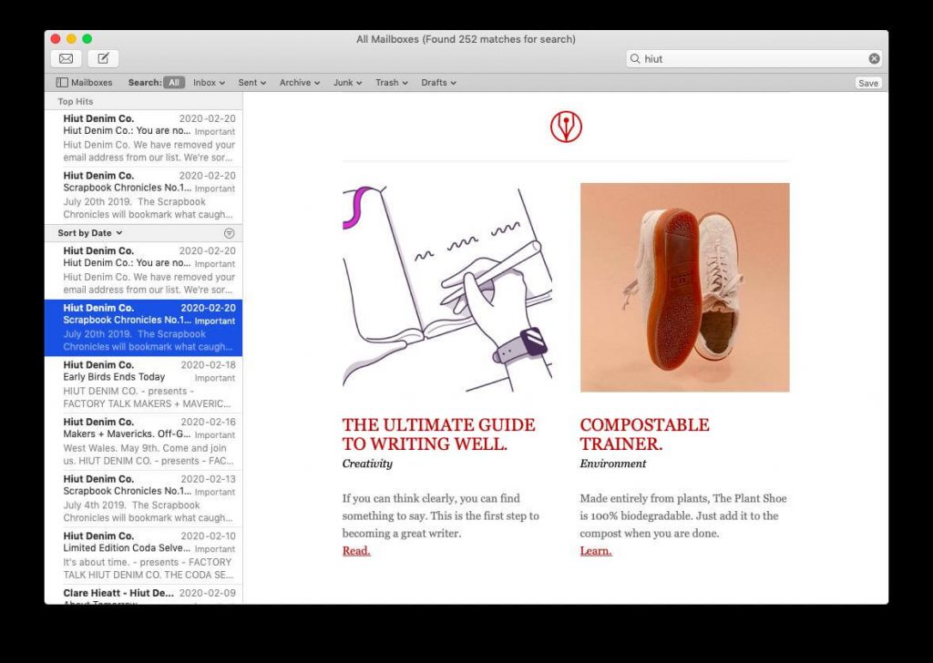Close the Mail window with red button
The image size is (933, 663).
(56, 38)
